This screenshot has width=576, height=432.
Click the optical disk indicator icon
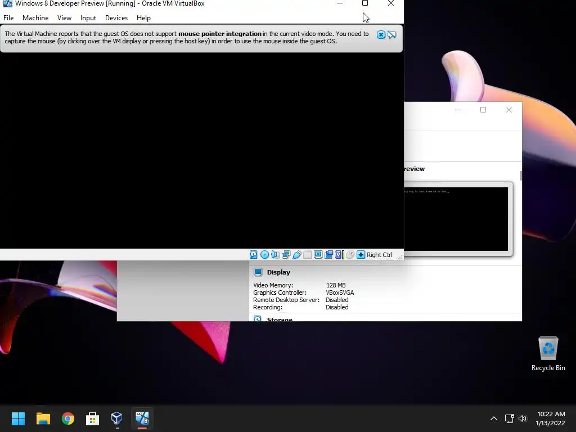click(x=264, y=255)
